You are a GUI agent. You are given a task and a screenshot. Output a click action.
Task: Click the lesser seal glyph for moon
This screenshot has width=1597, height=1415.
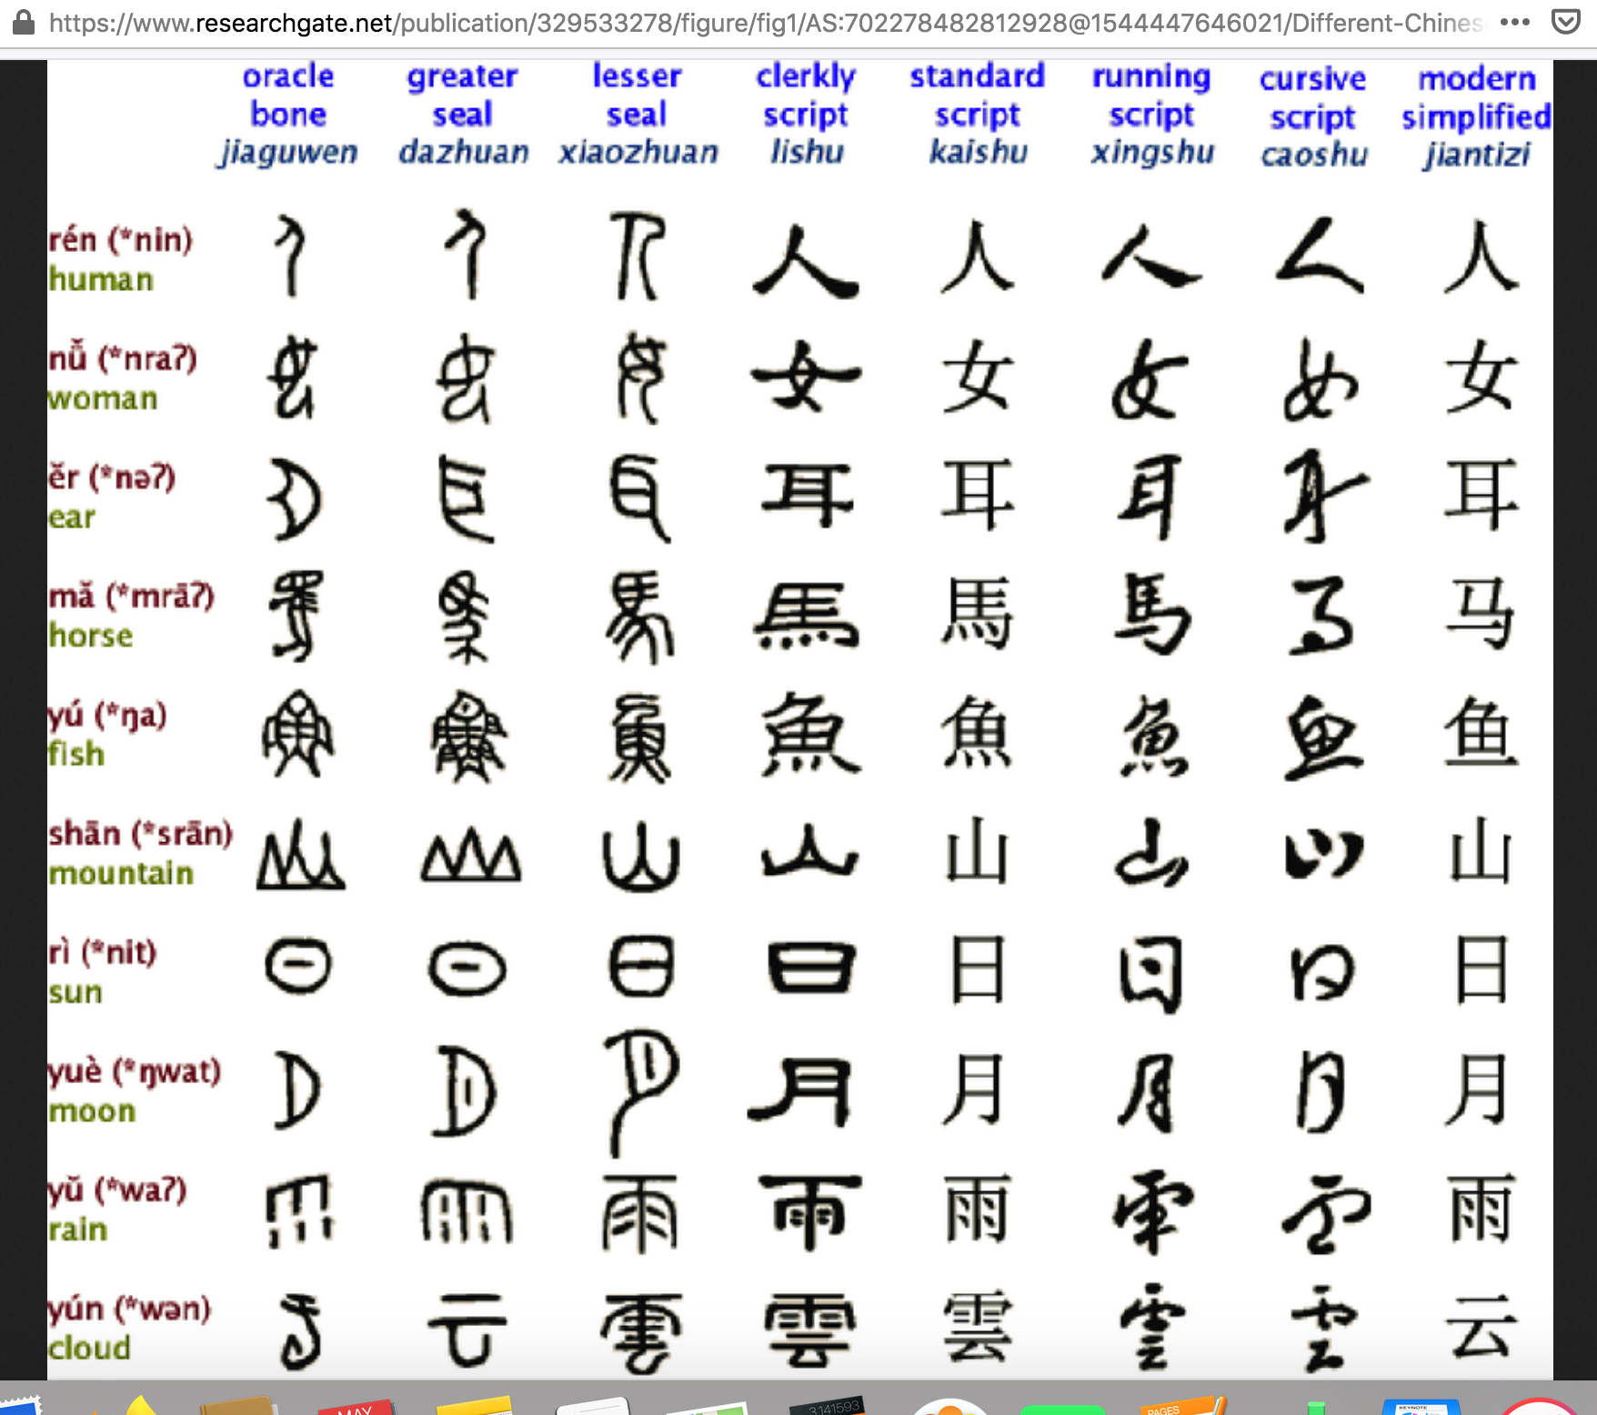click(x=641, y=1092)
